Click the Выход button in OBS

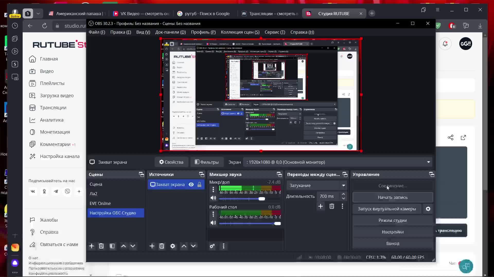[393, 244]
